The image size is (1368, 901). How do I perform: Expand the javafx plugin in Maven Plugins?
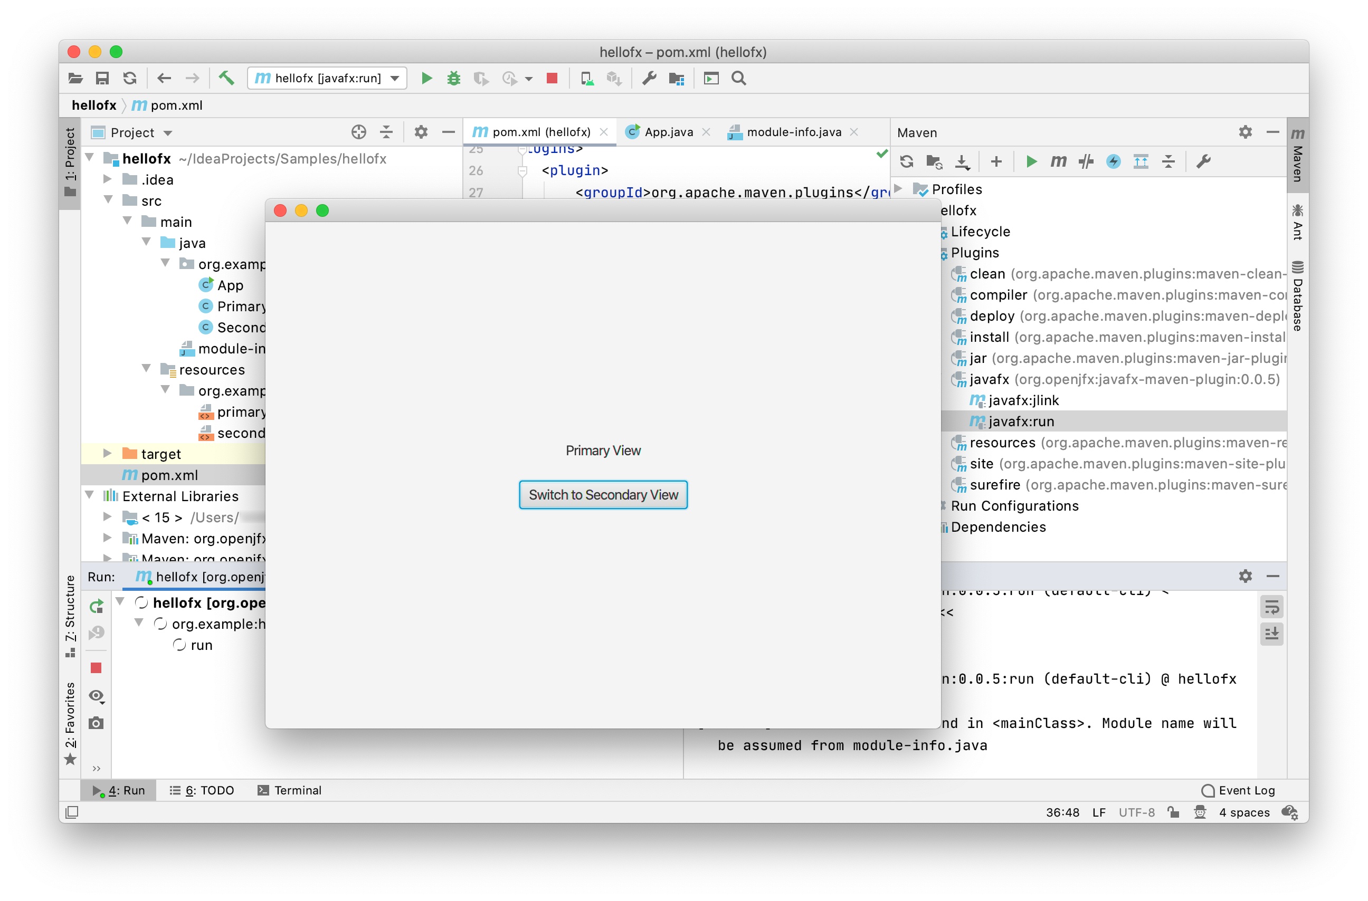(942, 379)
